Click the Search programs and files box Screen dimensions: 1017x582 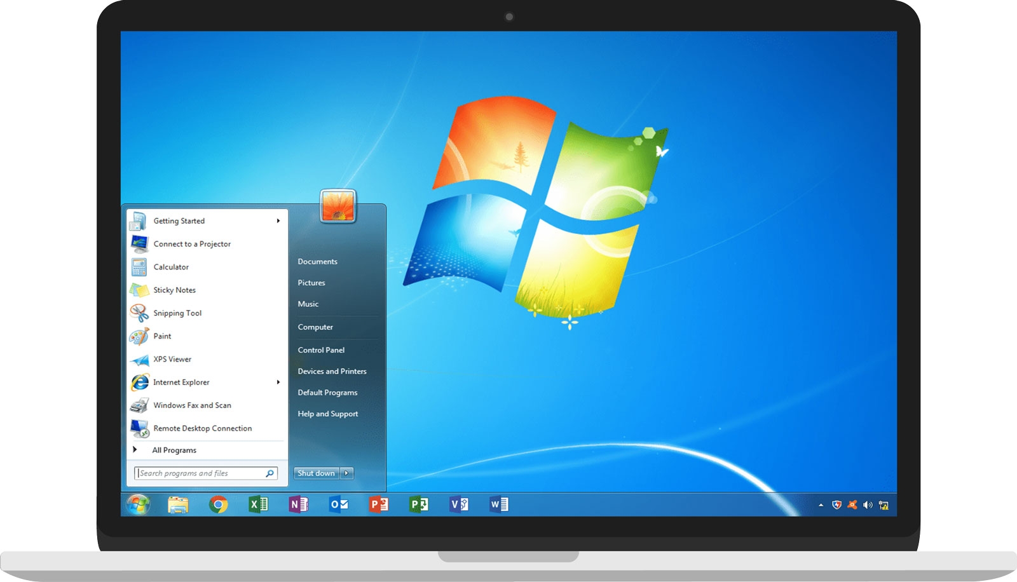pyautogui.click(x=200, y=473)
